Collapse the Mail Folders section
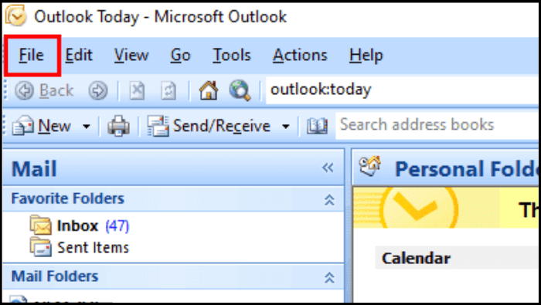Viewport: 541px width, 305px height. tap(329, 277)
